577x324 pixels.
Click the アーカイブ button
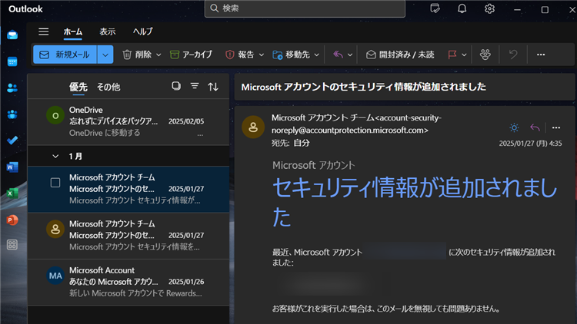tap(191, 55)
